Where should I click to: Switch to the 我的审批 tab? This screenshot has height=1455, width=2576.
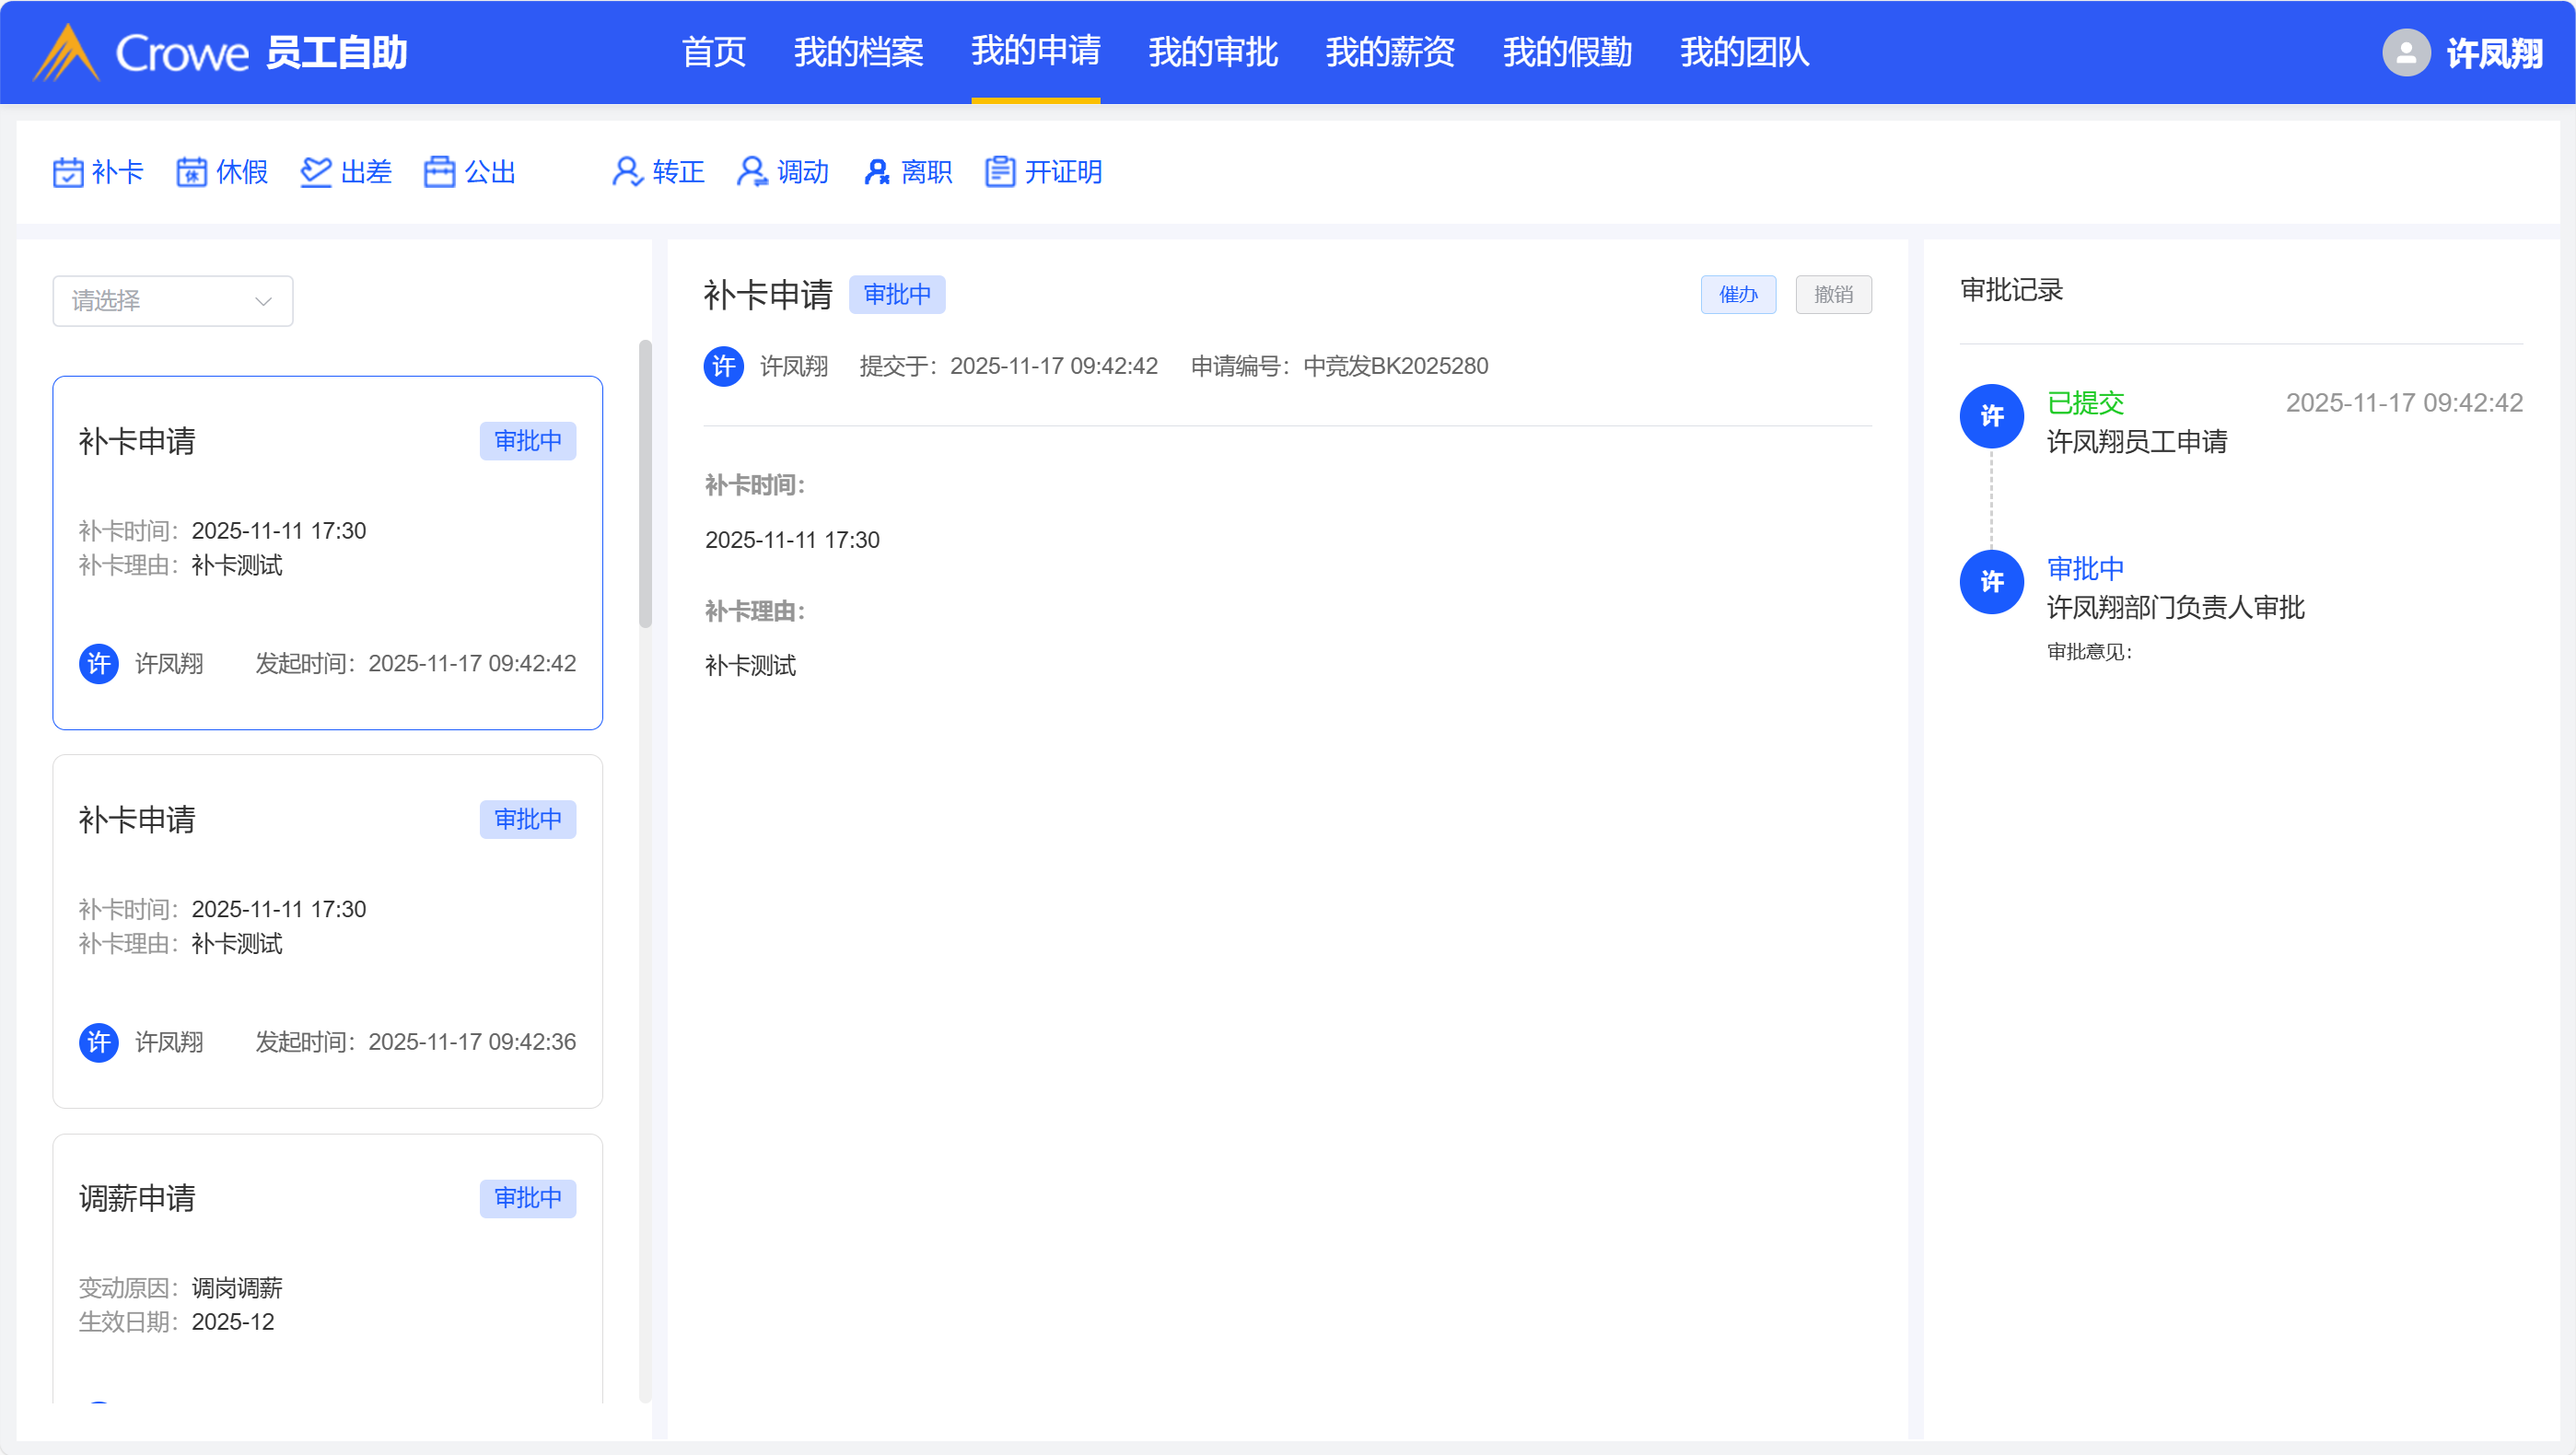[1212, 52]
